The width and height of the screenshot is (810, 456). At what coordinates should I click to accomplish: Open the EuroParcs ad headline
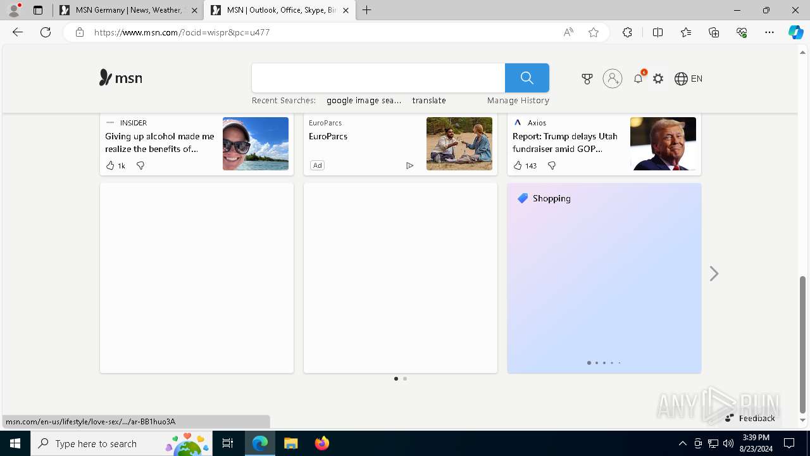point(328,136)
